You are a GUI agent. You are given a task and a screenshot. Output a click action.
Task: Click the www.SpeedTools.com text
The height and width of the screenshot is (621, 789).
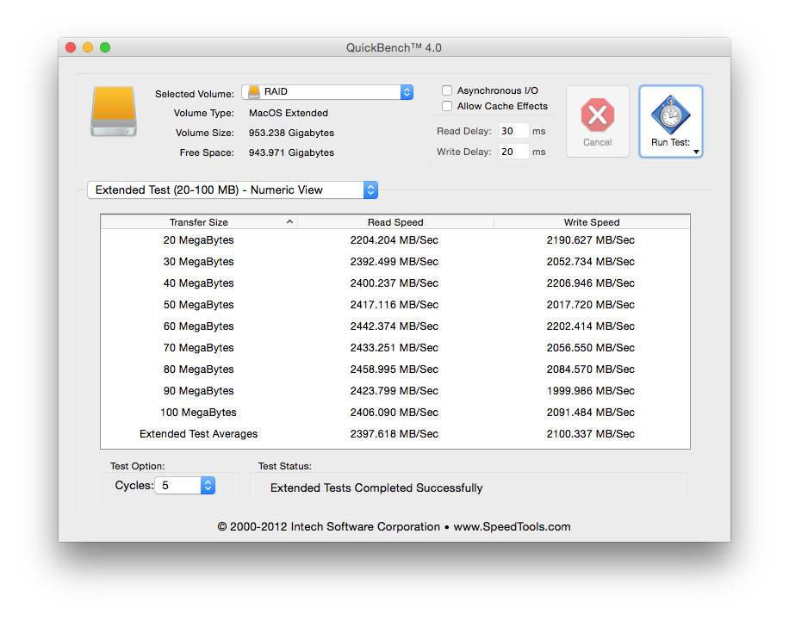point(512,527)
